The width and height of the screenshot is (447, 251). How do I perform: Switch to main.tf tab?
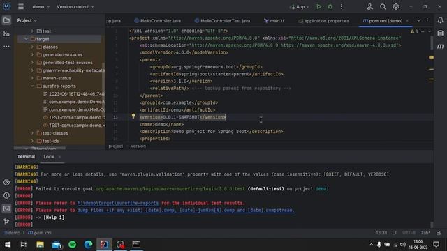(x=274, y=20)
